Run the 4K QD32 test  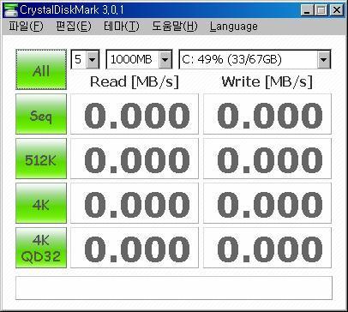click(41, 248)
